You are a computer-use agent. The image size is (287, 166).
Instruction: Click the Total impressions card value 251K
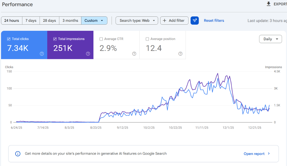63,48
